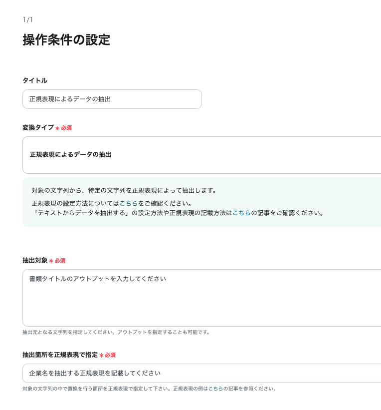Click text 対象の文字列から、特定の文字列を正規表現によって抽出します。
This screenshot has height=410, width=381.
(x=124, y=190)
